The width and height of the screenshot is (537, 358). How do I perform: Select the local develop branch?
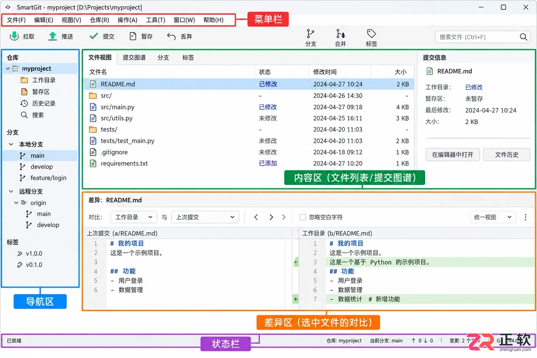[x=41, y=167]
